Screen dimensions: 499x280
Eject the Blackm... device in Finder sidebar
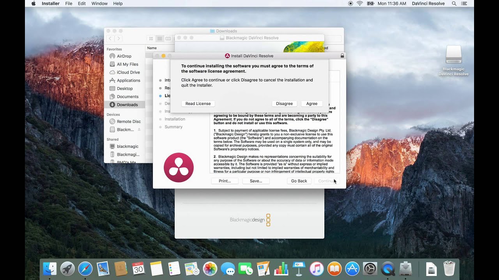(x=139, y=129)
